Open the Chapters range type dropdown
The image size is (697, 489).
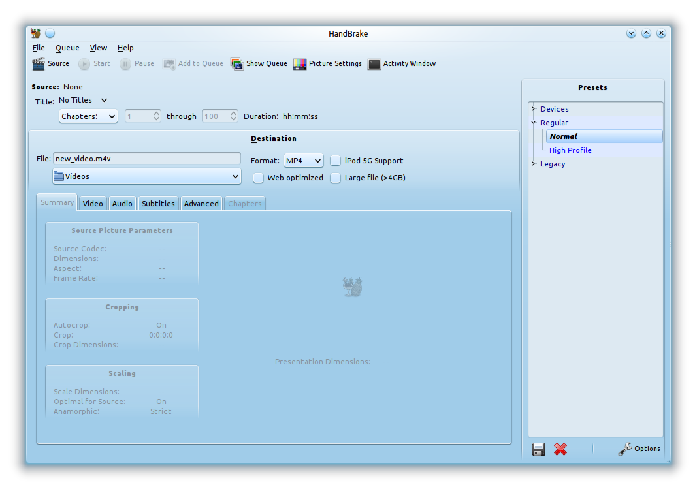pyautogui.click(x=88, y=116)
